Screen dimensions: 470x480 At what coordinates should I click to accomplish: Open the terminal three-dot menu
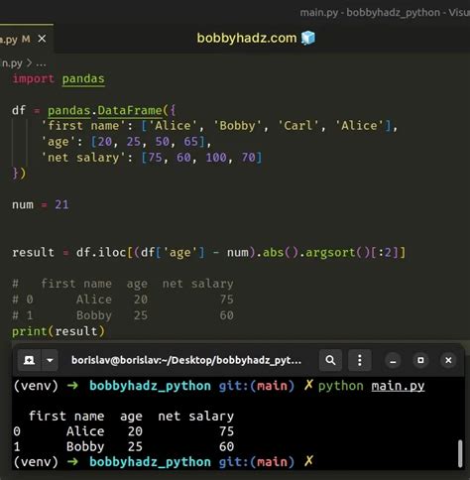[360, 360]
